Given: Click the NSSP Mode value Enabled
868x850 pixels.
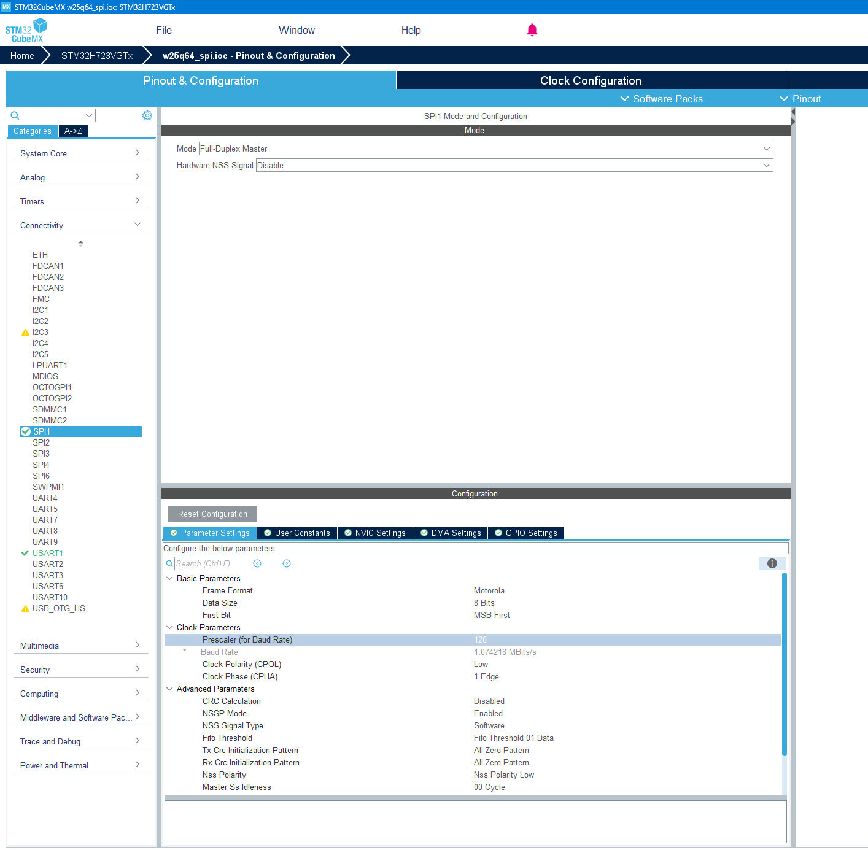Looking at the screenshot, I should (x=488, y=713).
